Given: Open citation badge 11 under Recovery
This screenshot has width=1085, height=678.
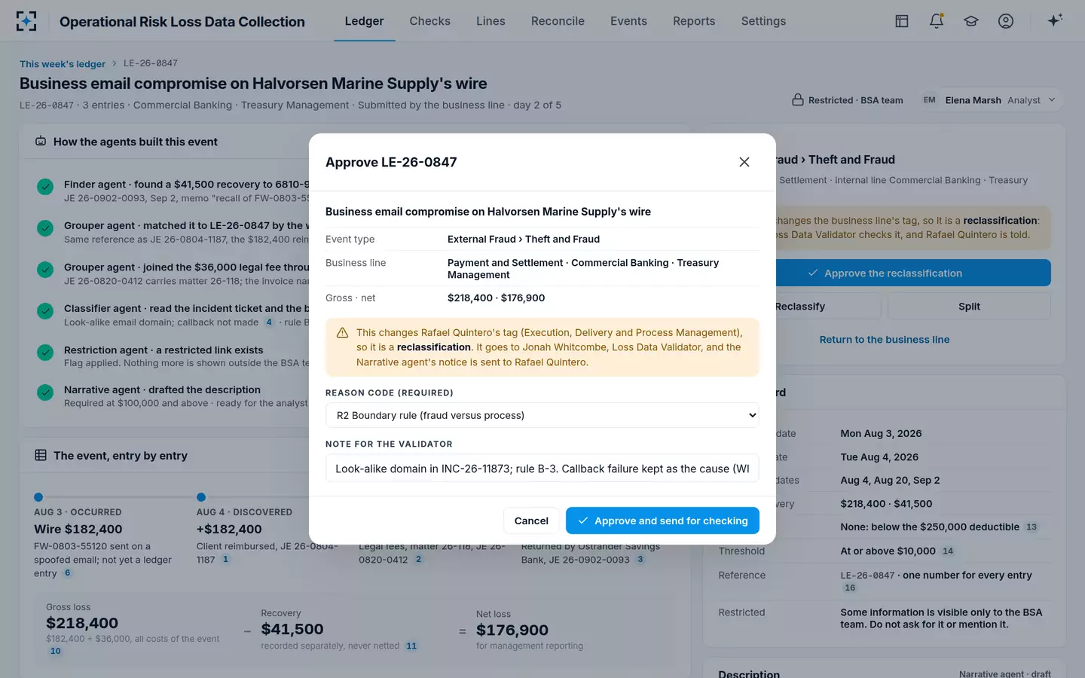Looking at the screenshot, I should tap(411, 646).
